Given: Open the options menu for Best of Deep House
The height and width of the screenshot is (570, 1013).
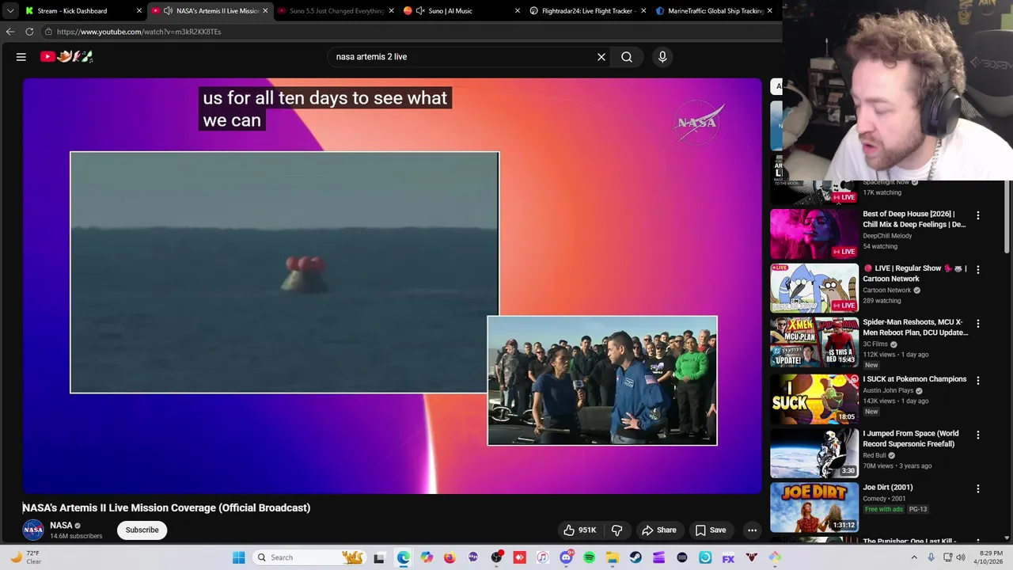Looking at the screenshot, I should [977, 215].
